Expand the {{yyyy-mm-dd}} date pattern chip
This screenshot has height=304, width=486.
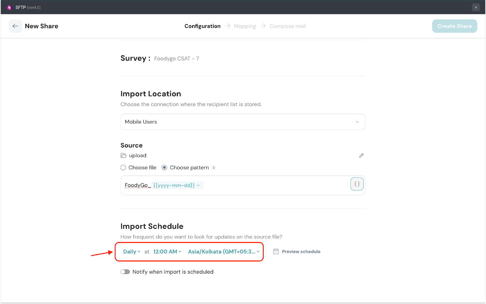click(177, 185)
